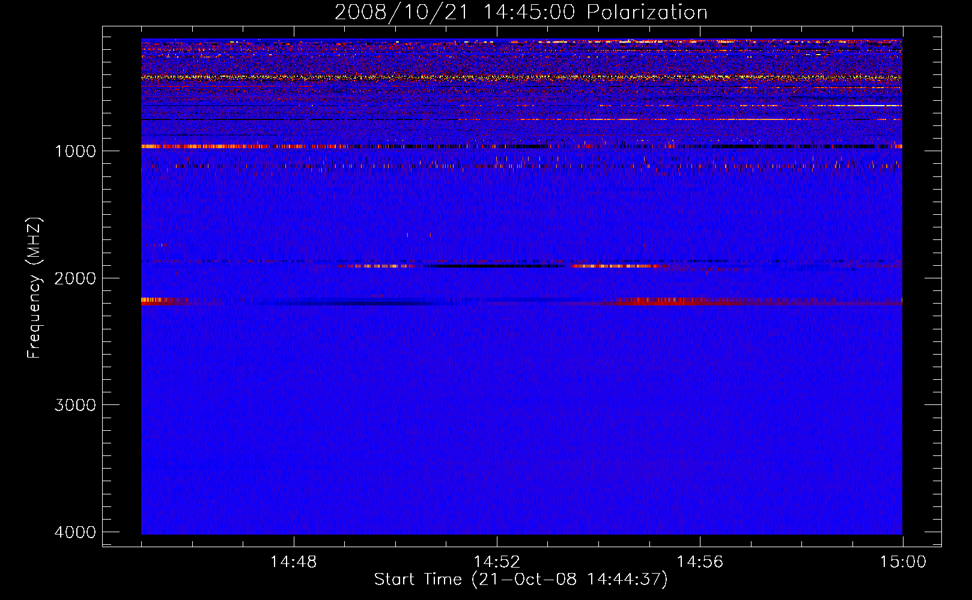Select the 'Frequency (MHZ)' axis label
Viewport: 972px width, 600px height.
pos(35,288)
